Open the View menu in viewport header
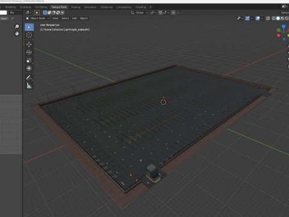This screenshot has height=217, width=289. click(x=55, y=19)
